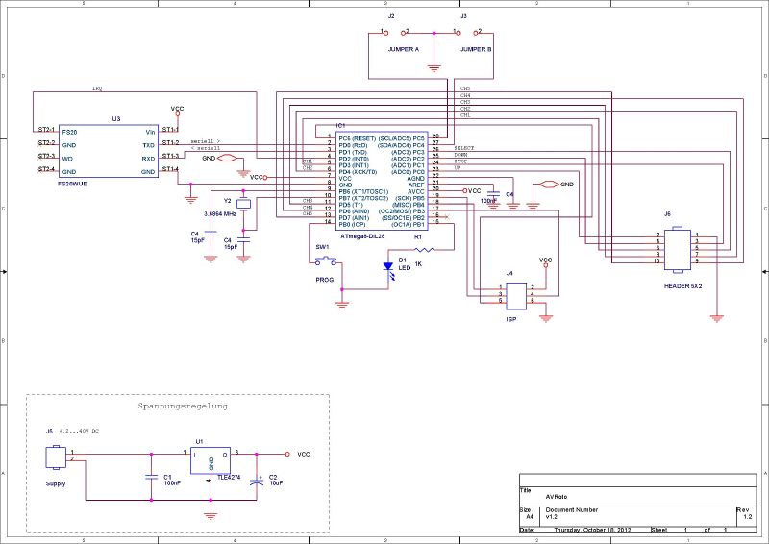Click the IRQ net label
769x544 pixels.
click(96, 88)
